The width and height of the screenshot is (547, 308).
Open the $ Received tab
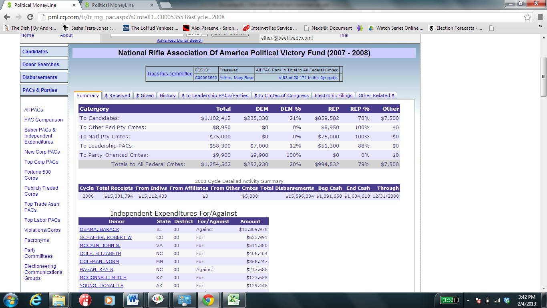click(117, 95)
